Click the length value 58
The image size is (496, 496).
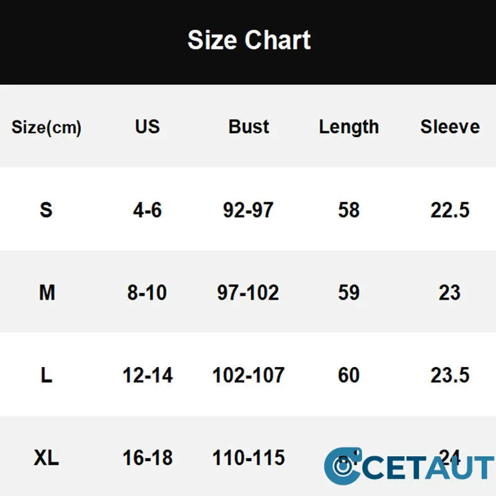pyautogui.click(x=349, y=210)
